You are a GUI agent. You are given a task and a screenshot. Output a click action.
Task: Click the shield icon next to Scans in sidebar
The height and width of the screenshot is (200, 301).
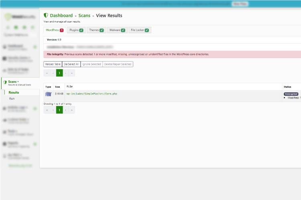(5, 82)
